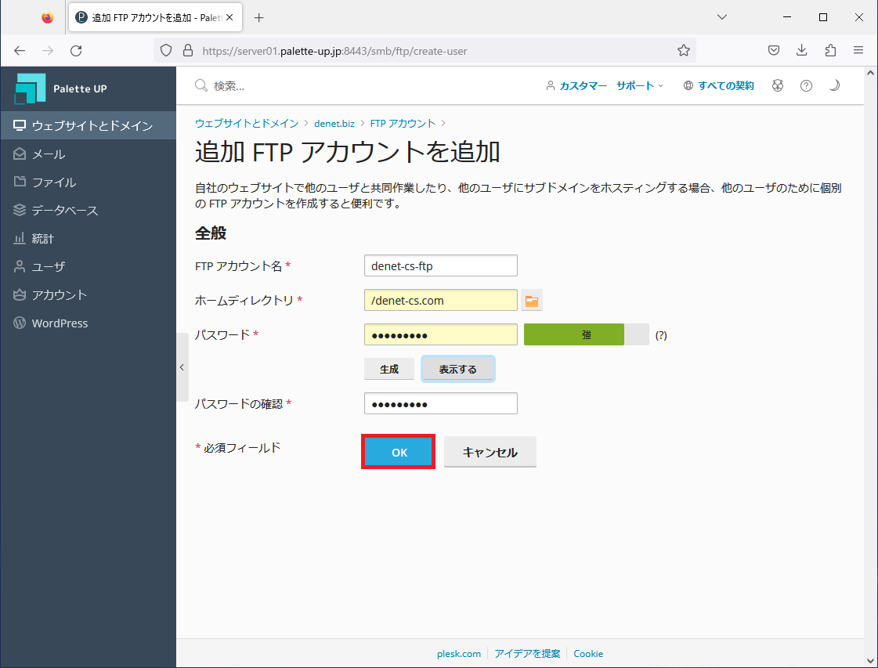The image size is (878, 668).
Task: Open browser downloads icon
Action: click(801, 51)
